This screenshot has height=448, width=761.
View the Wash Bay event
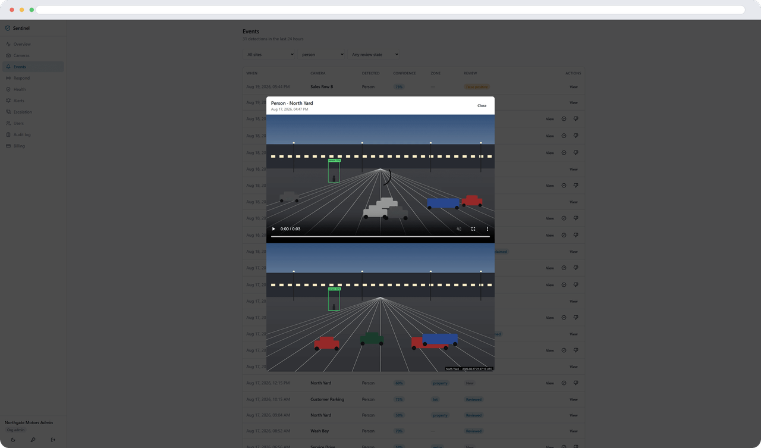(x=573, y=431)
